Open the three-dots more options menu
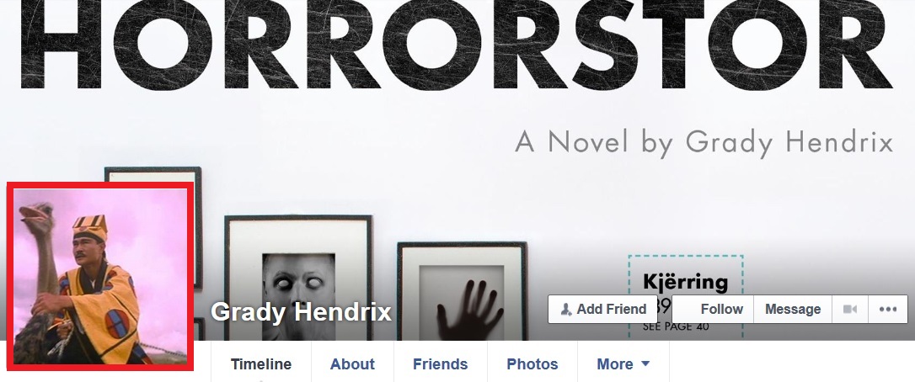Screen dimensions: 915x382 click(887, 309)
